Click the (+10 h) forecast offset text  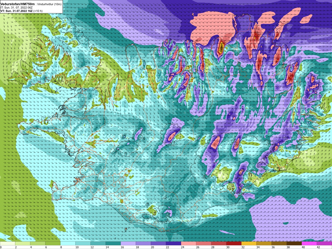pyautogui.click(x=38, y=11)
